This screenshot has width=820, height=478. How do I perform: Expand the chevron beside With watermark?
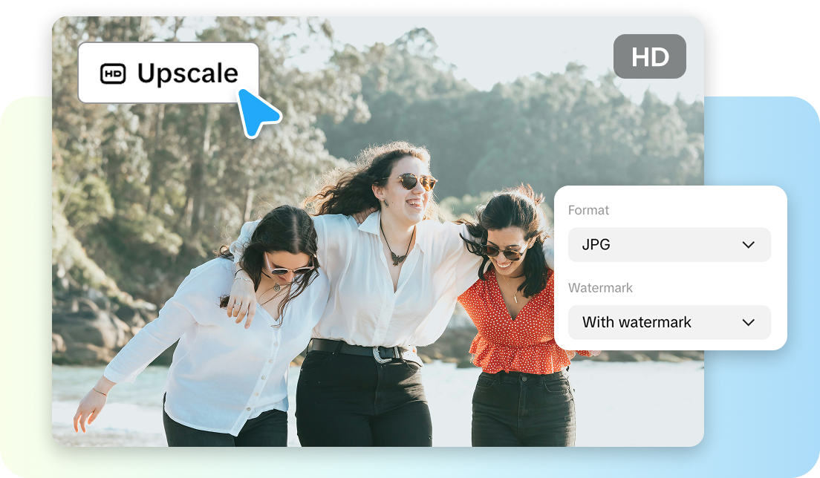pyautogui.click(x=749, y=322)
